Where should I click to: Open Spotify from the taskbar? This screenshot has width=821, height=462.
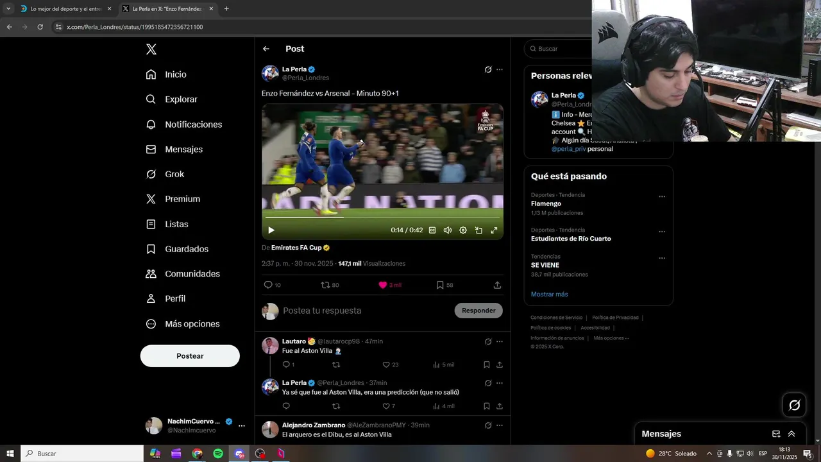218,454
